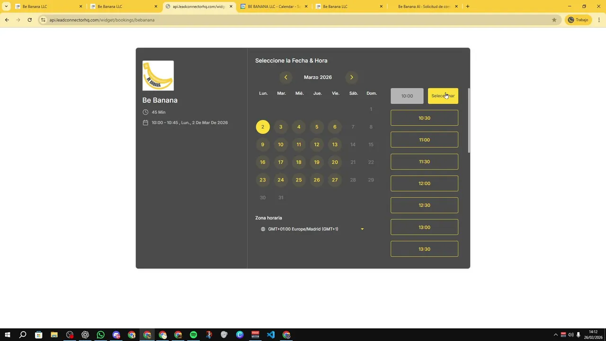The height and width of the screenshot is (341, 606).
Task: Select March 6 on the calendar
Action: [x=335, y=127]
